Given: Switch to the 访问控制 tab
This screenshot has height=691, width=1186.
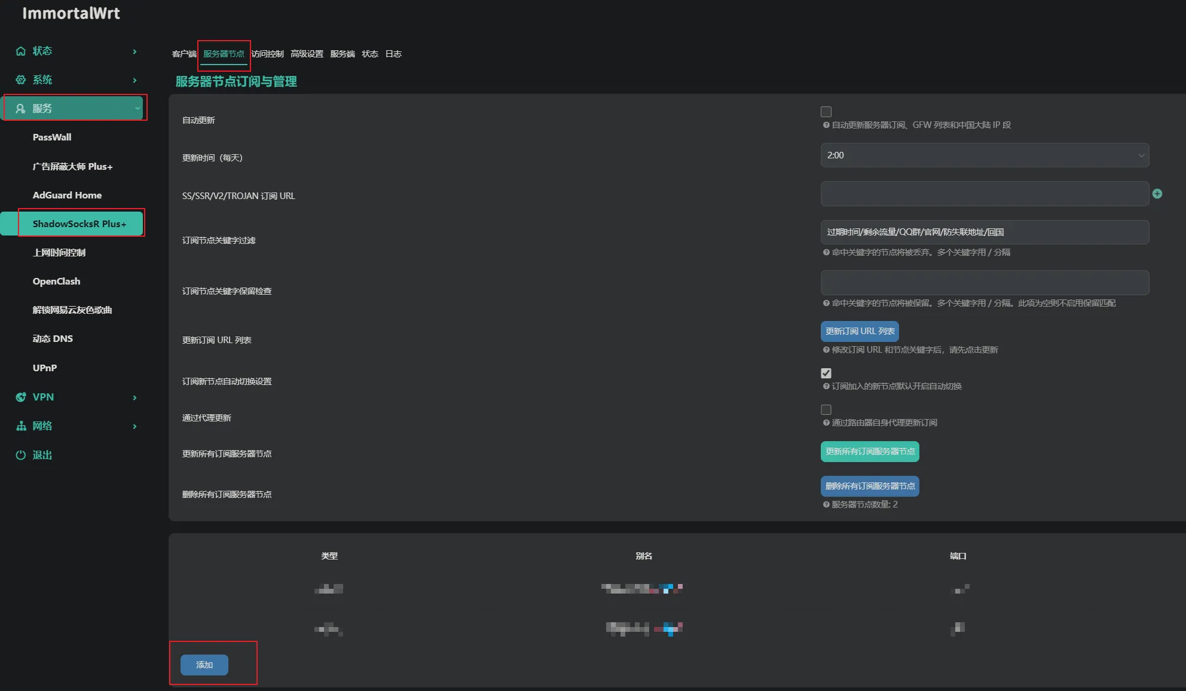Looking at the screenshot, I should coord(267,54).
